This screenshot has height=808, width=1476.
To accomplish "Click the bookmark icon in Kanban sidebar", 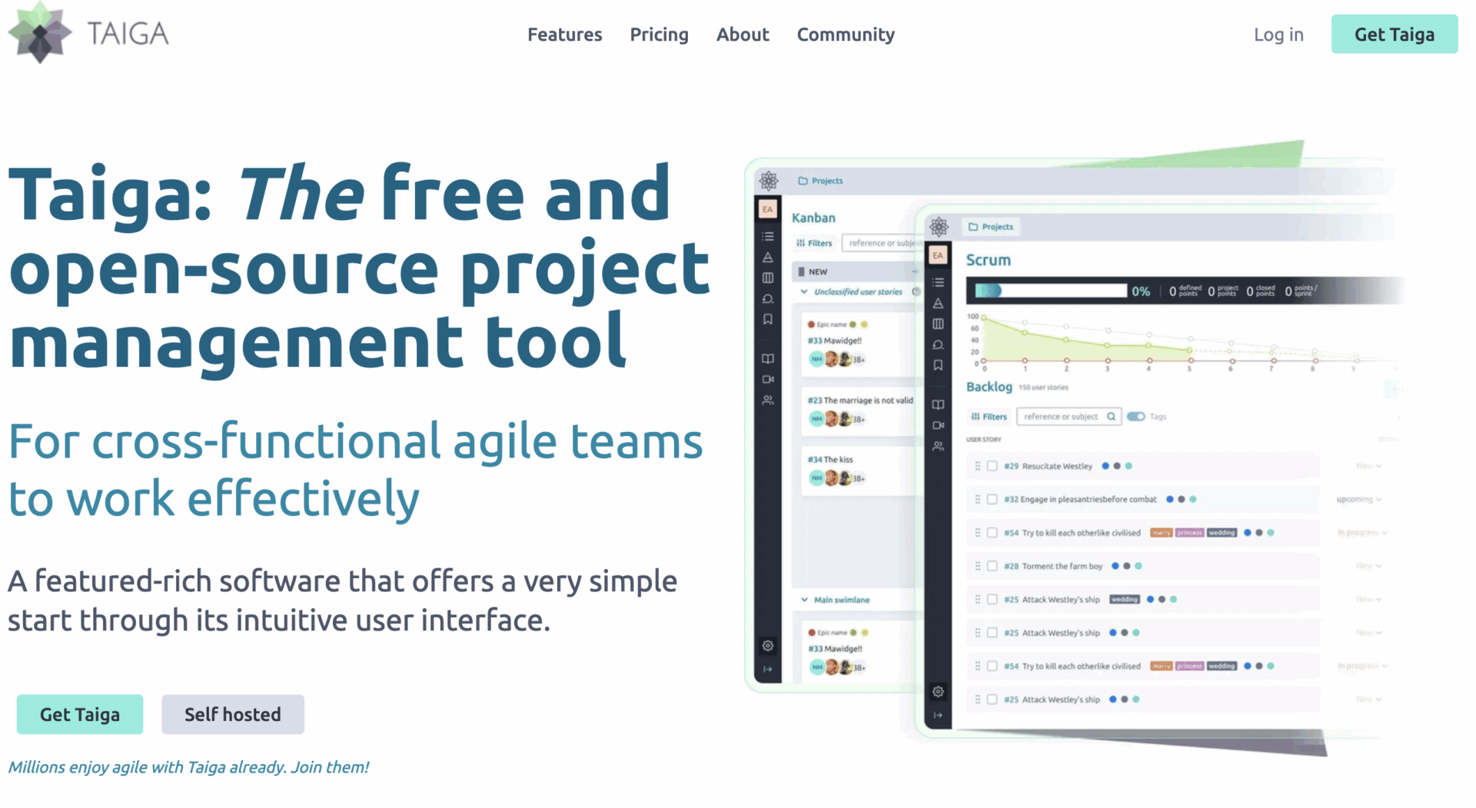I will (x=767, y=319).
